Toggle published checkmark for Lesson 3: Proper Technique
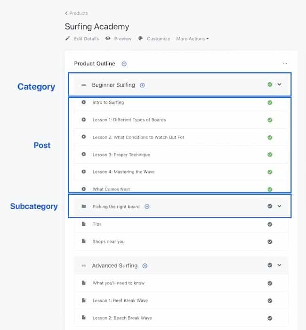The height and width of the screenshot is (330, 306). pos(270,155)
